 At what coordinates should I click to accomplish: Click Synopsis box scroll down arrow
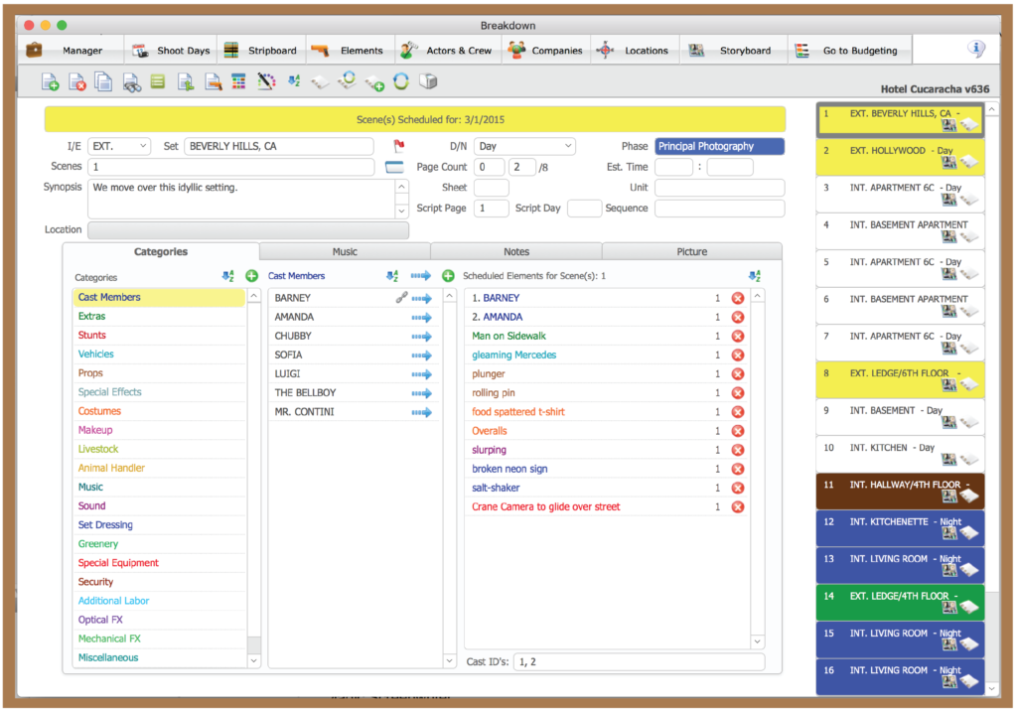[401, 211]
